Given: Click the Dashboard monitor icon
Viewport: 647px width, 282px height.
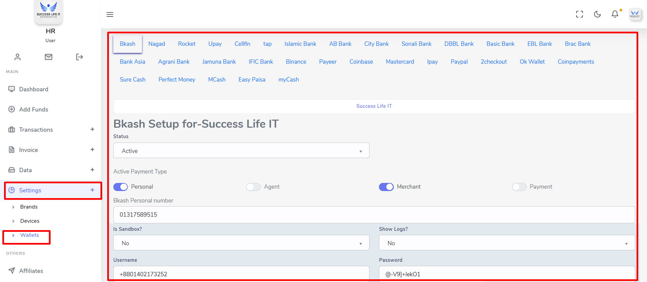Looking at the screenshot, I should pos(12,89).
